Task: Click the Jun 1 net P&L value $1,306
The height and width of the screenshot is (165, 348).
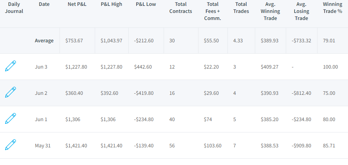Action: point(73,120)
